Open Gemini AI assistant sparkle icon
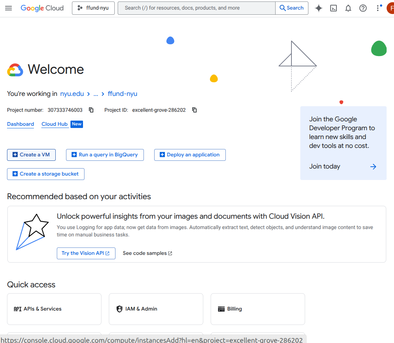The height and width of the screenshot is (343, 394). 319,8
